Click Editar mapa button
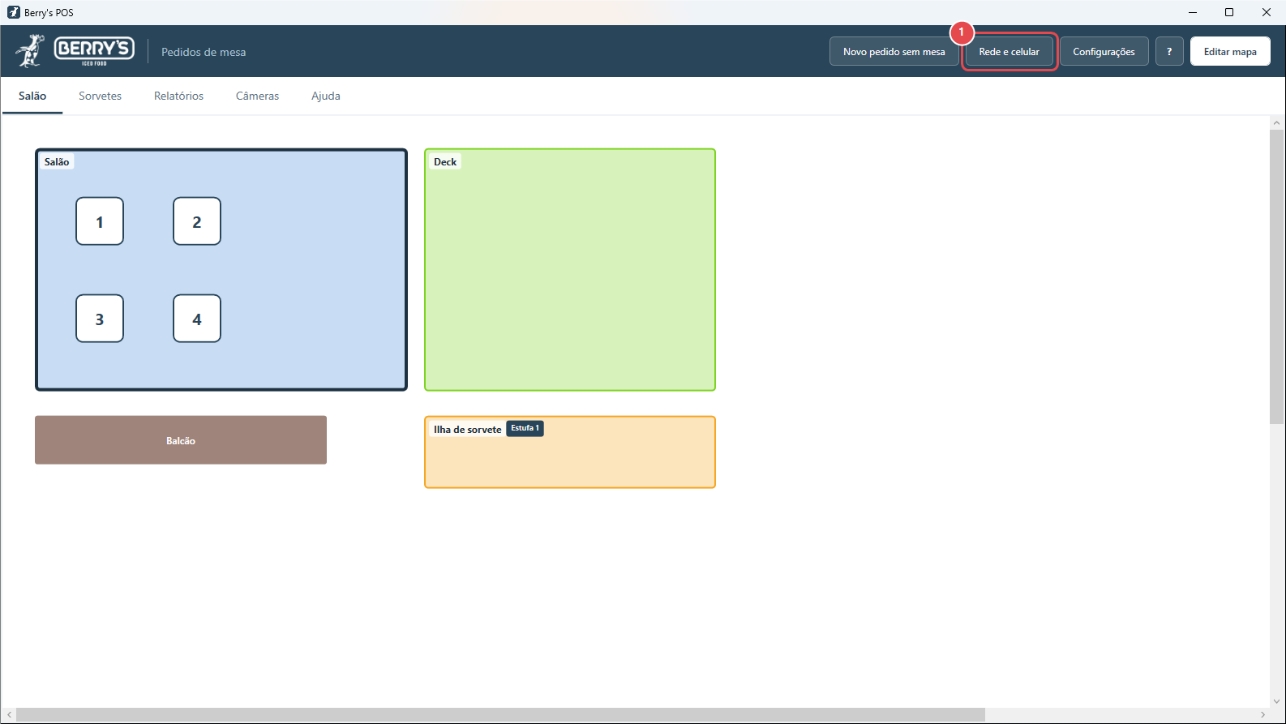Viewport: 1286px width, 724px height. coord(1230,51)
